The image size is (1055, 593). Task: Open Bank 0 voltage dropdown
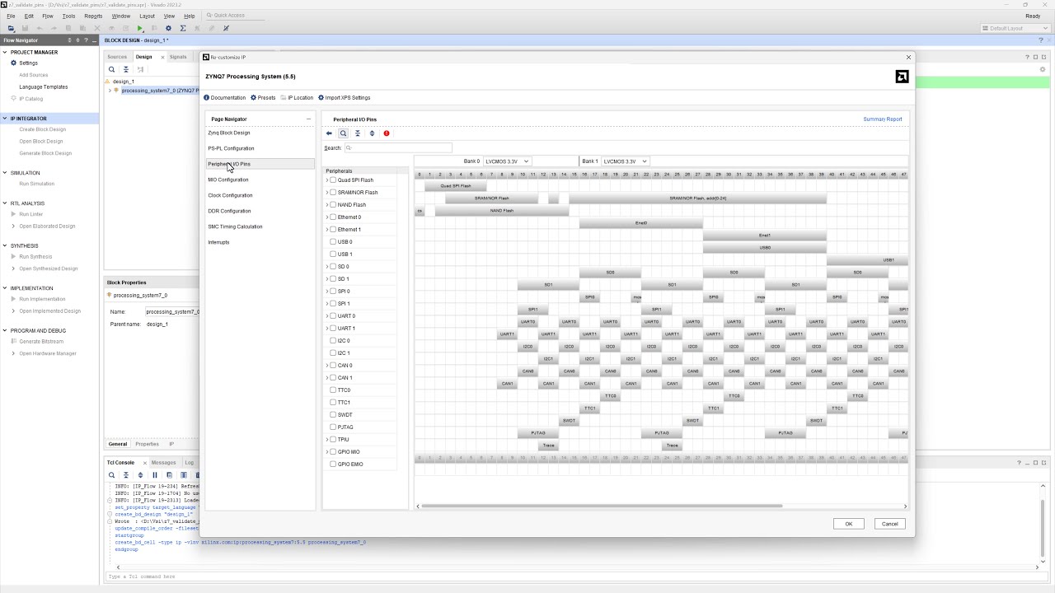coord(507,161)
